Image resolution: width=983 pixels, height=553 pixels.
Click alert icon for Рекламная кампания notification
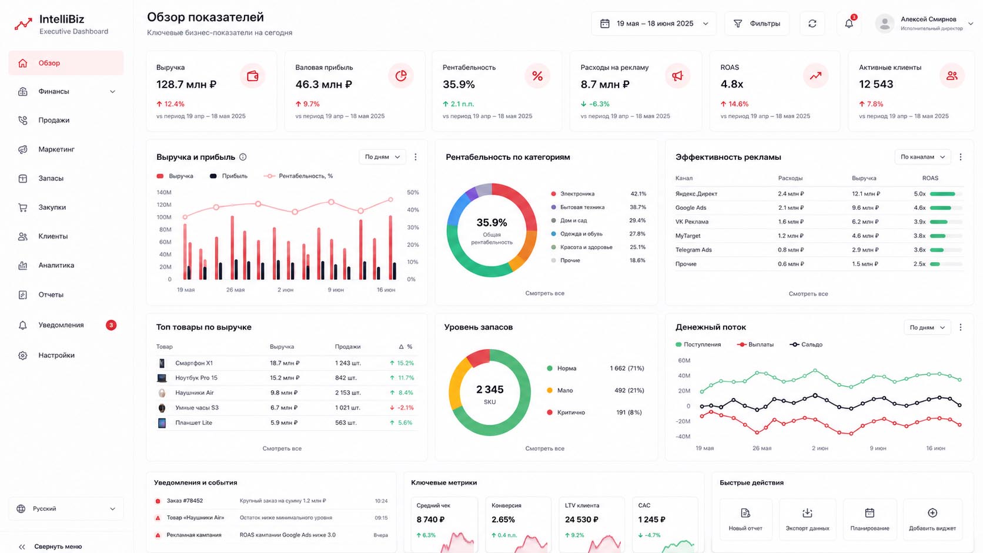158,535
